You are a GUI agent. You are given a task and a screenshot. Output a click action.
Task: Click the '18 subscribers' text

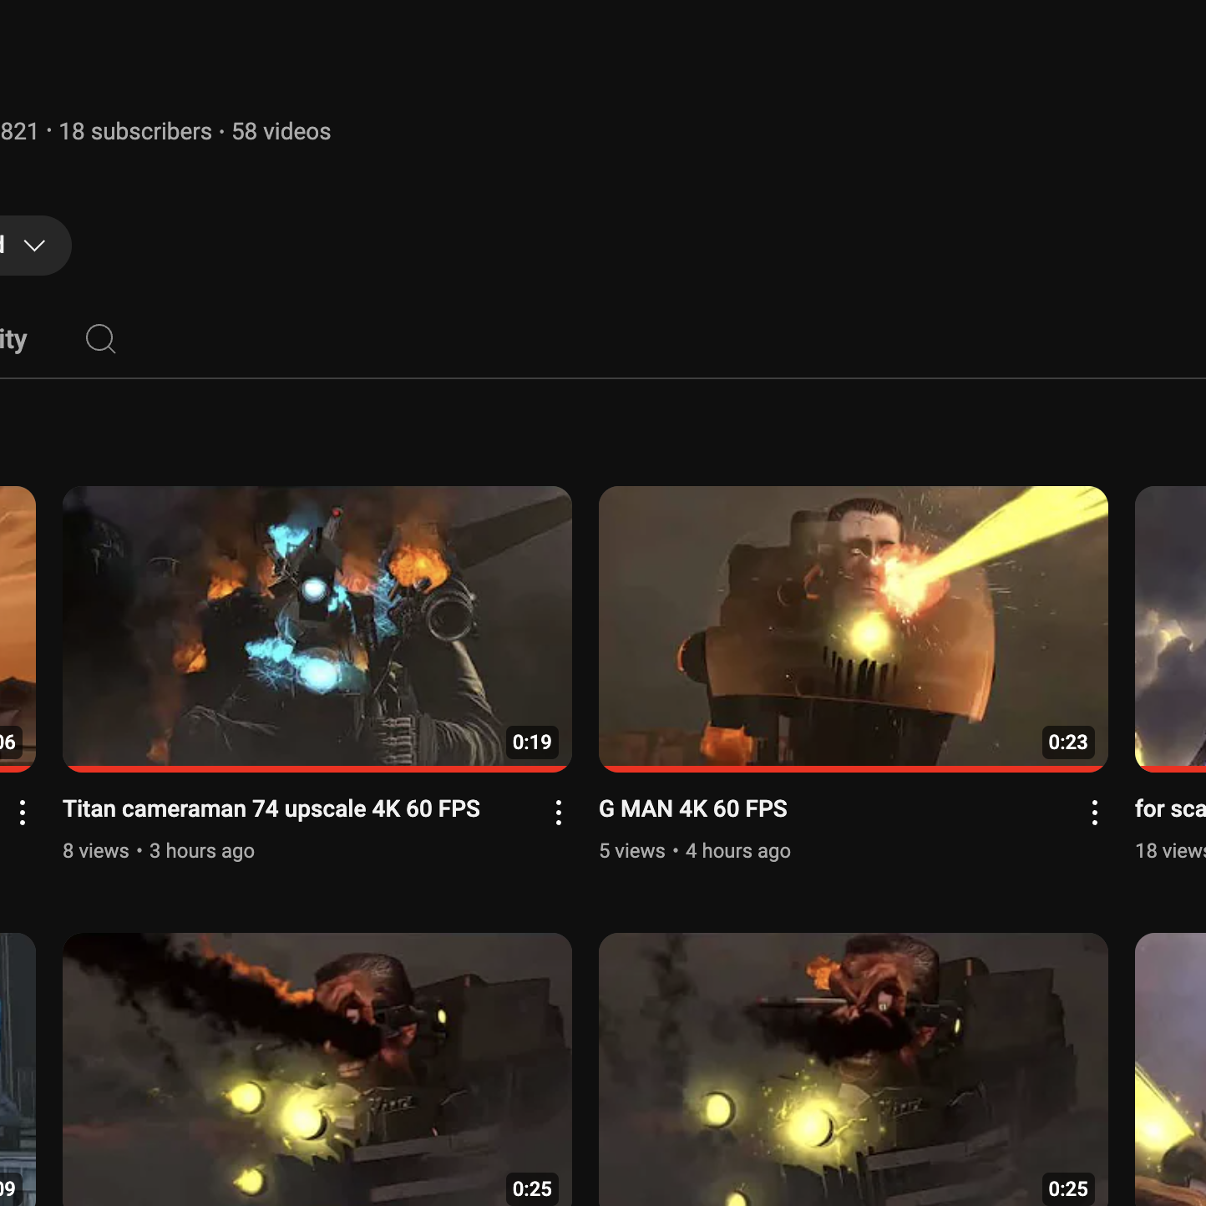[135, 132]
